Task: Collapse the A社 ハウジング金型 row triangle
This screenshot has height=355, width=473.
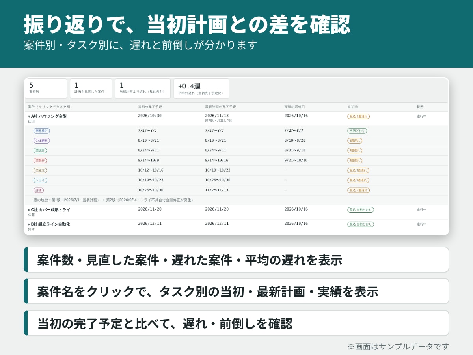Action: 29,116
